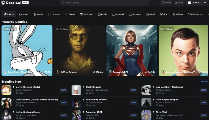209x120 pixels.
Task: Chat with Poison Ivy (DC)
Action: point(133,115)
